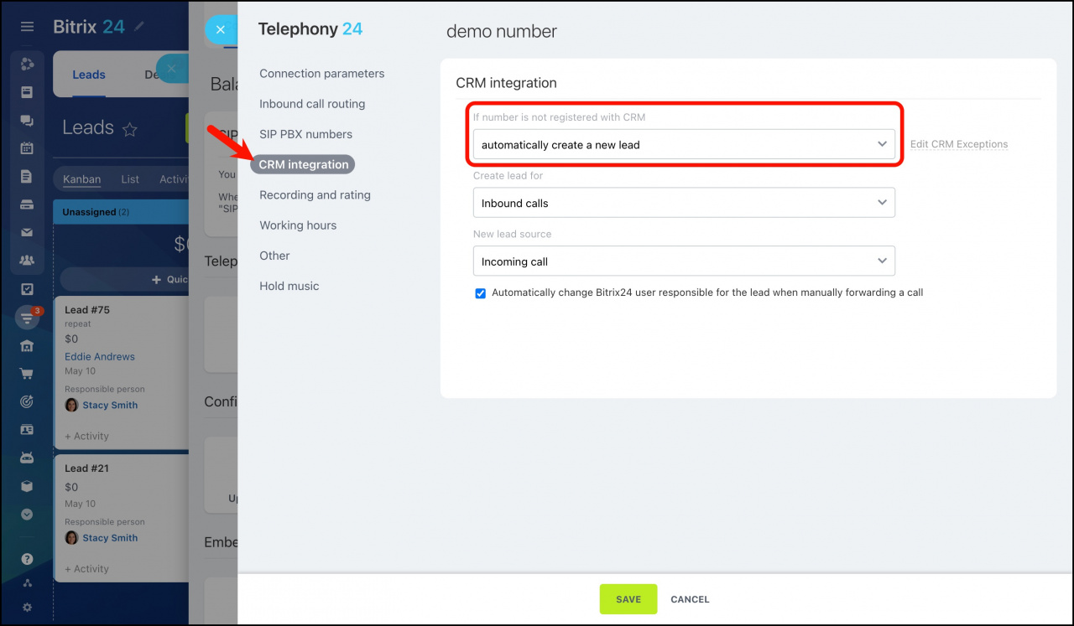Toggle auto-change responsible user checkbox
Image resolution: width=1074 pixels, height=626 pixels.
[x=481, y=293]
